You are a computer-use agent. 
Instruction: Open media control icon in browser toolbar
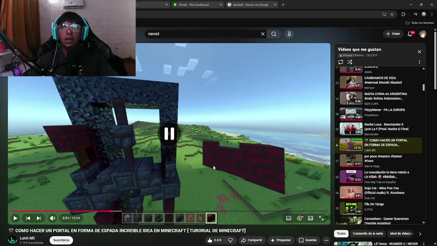tap(415, 14)
